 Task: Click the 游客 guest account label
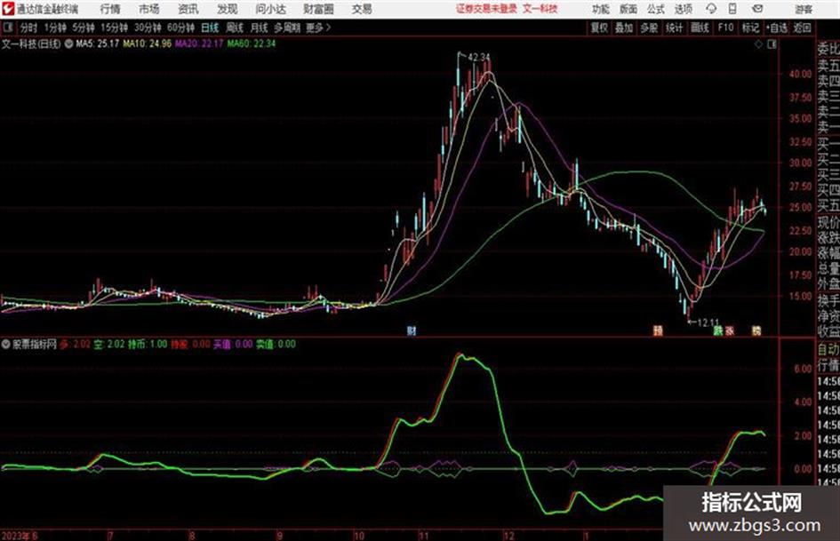[803, 9]
